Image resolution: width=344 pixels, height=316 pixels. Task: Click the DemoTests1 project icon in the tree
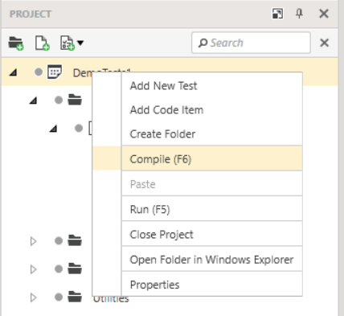55,72
